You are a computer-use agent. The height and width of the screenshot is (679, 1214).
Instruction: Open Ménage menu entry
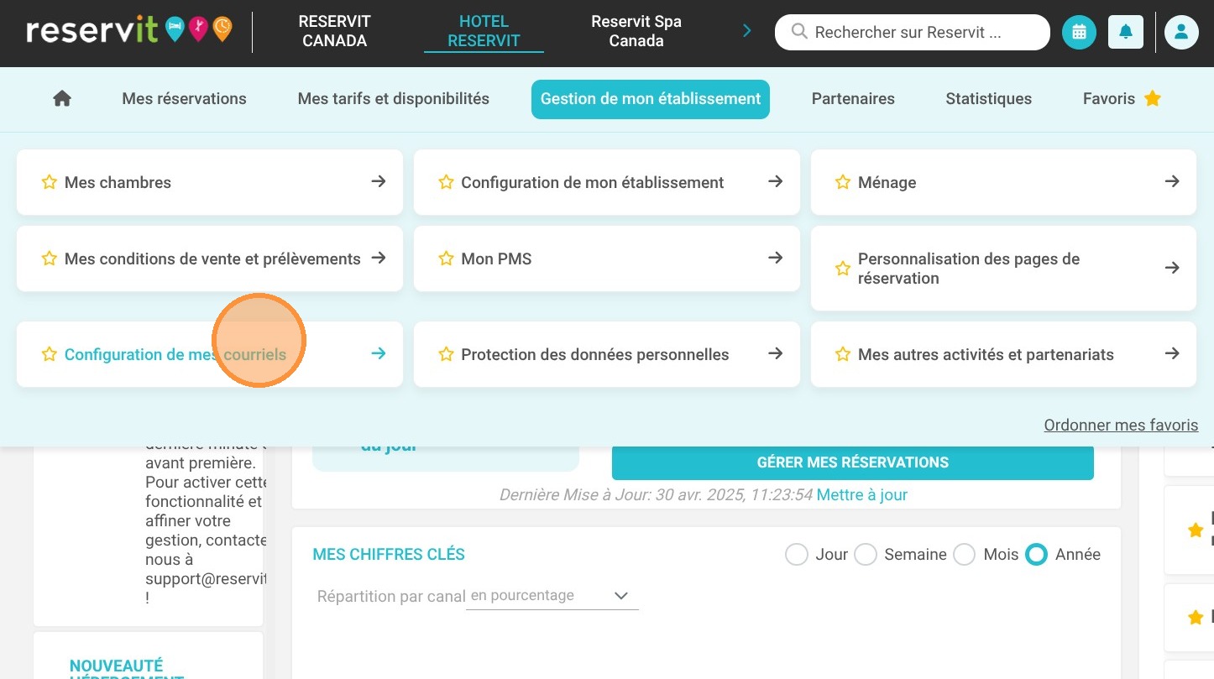coord(1003,182)
